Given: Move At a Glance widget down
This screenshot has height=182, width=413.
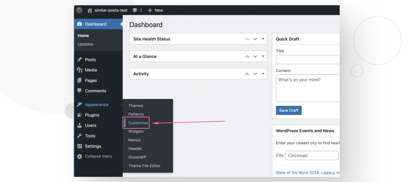Looking at the screenshot, I should point(255,57).
